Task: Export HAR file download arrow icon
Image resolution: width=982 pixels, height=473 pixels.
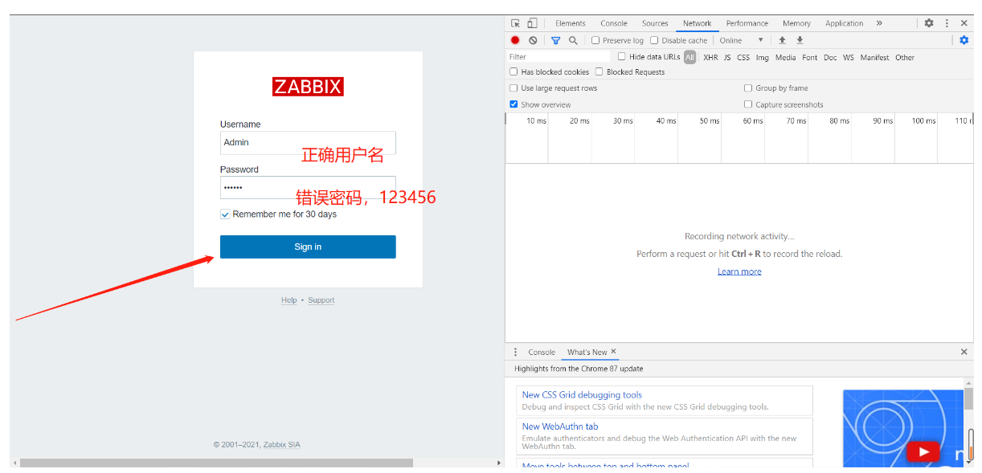Action: pyautogui.click(x=800, y=40)
